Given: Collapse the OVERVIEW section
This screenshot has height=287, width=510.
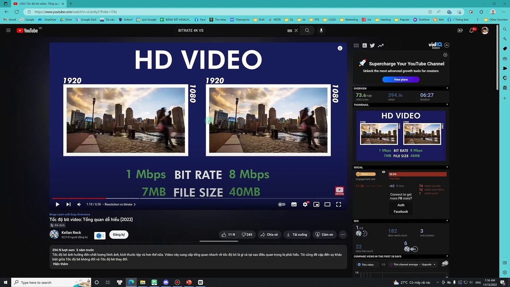Looking at the screenshot, I should tap(447, 88).
